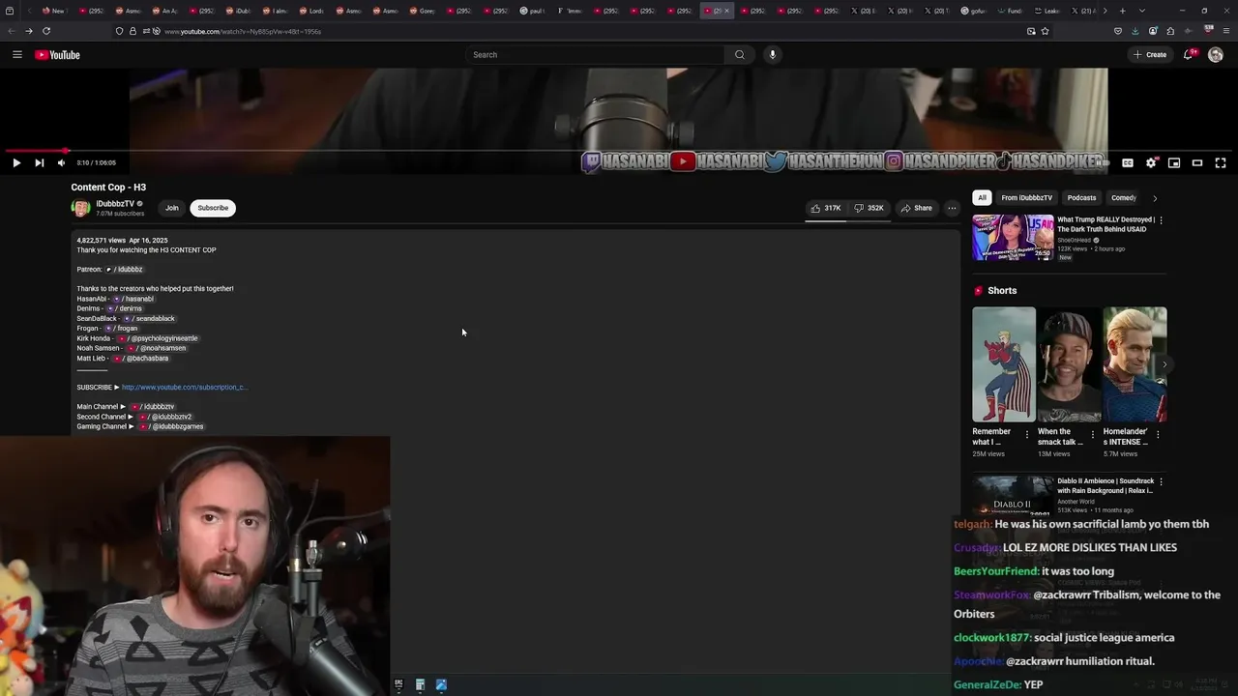This screenshot has width=1238, height=696.
Task: Click the search magnifier button
Action: [740, 55]
